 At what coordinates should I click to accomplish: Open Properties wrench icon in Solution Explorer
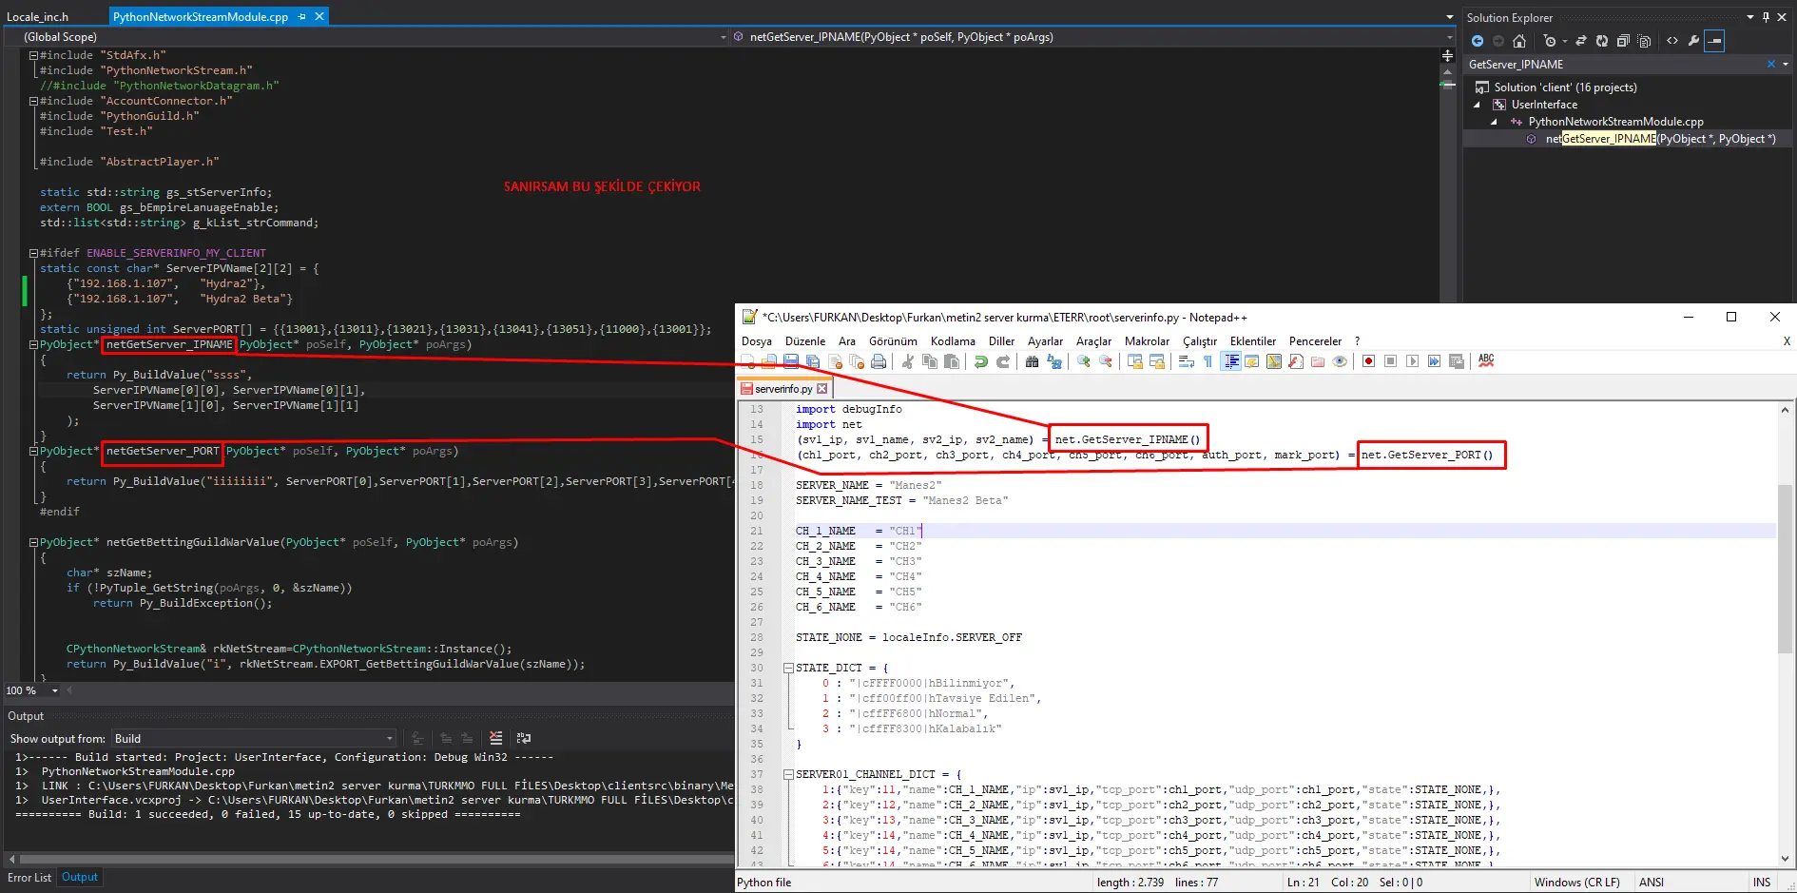tap(1693, 41)
